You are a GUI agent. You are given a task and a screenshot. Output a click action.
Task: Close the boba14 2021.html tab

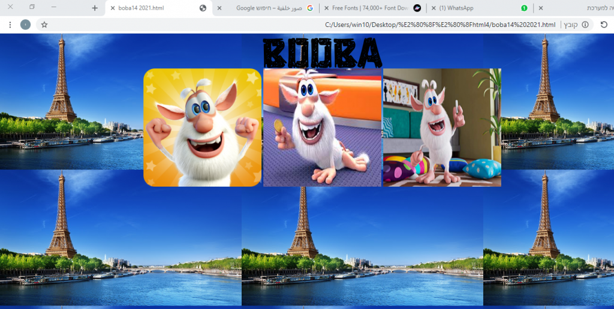113,8
